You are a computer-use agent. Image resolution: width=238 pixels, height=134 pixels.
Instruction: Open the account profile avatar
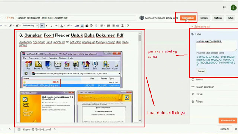(x=233, y=8)
